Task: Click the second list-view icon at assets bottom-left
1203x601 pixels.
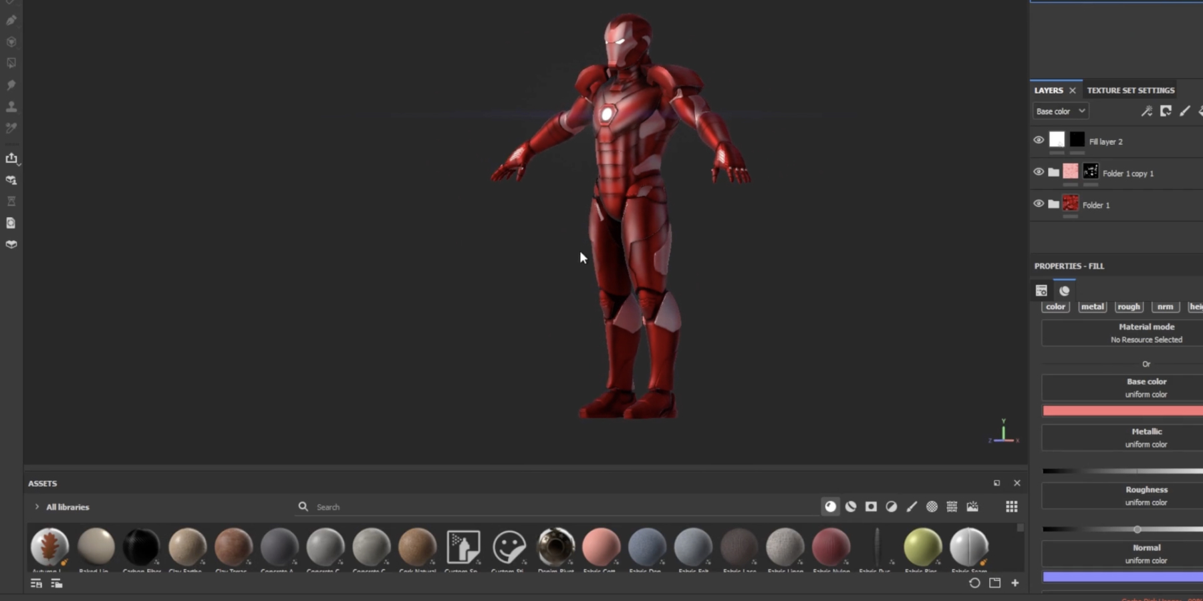Action: click(57, 583)
